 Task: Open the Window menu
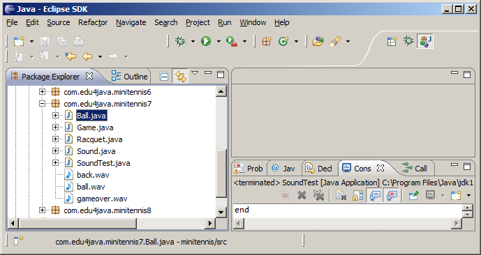(253, 23)
